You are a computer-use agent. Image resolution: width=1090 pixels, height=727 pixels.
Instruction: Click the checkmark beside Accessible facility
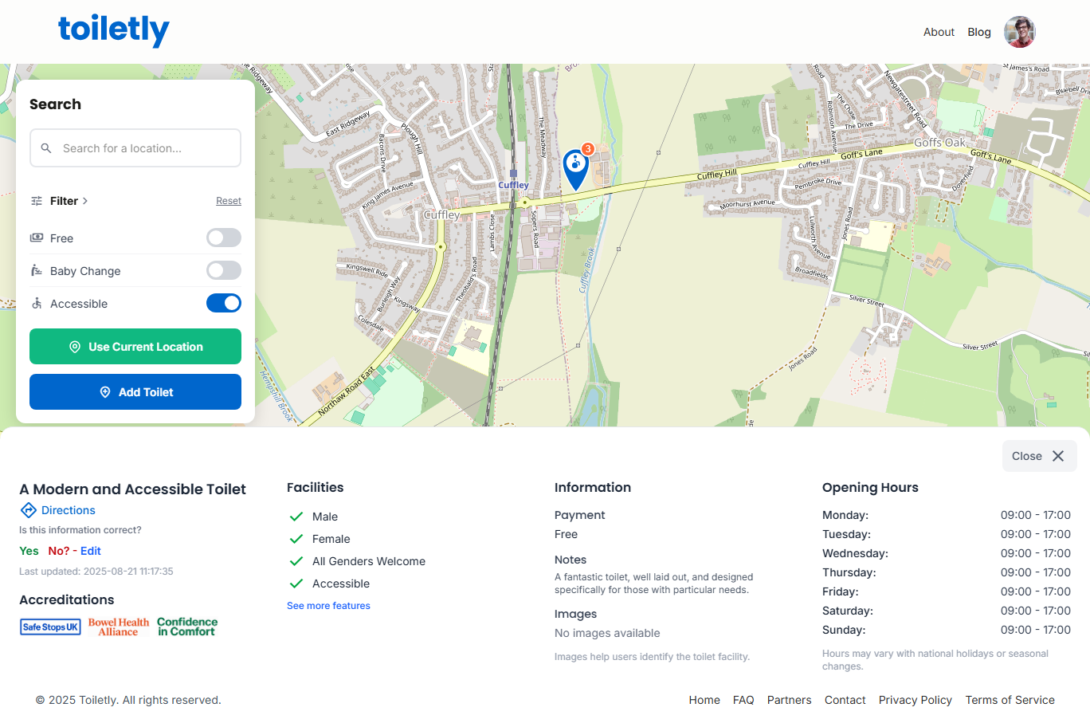296,584
